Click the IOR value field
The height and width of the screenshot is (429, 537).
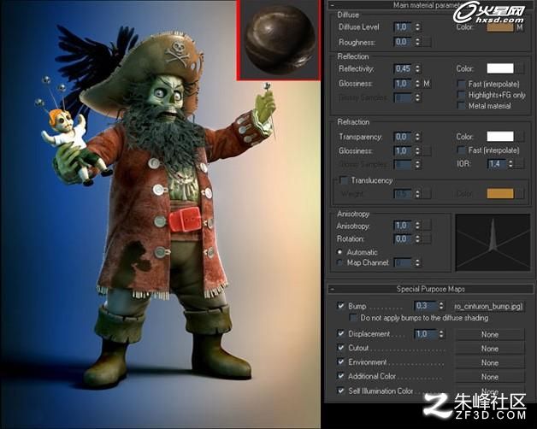pos(497,164)
